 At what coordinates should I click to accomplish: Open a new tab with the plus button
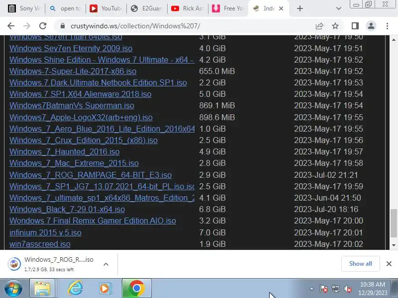(300, 8)
